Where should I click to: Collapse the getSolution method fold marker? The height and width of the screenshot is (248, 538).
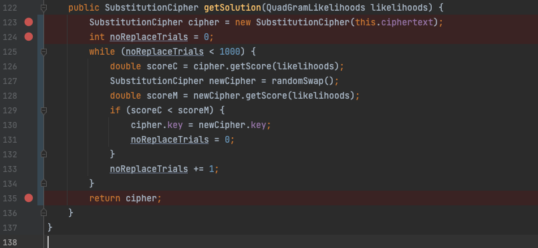pyautogui.click(x=43, y=7)
